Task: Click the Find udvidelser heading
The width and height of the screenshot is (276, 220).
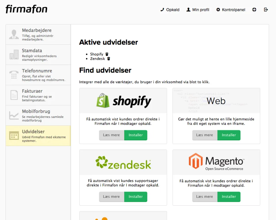Action: click(x=105, y=70)
